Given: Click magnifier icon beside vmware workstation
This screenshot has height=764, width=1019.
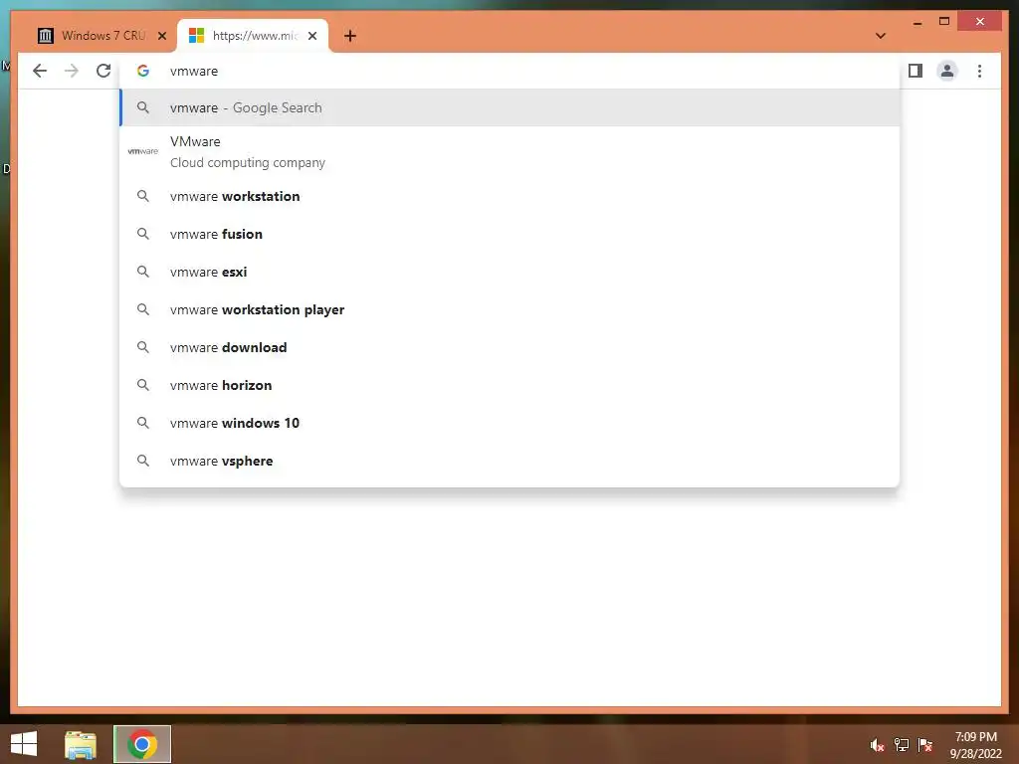Looking at the screenshot, I should [143, 196].
